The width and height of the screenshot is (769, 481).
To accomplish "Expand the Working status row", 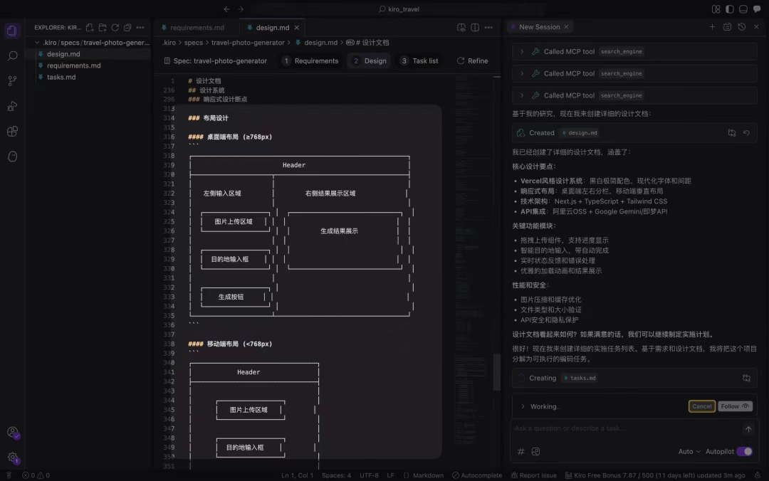I will 523,406.
